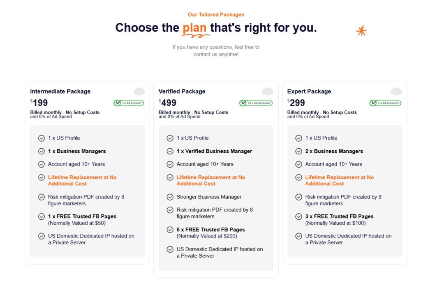Click the Intermediate Package title
Image resolution: width=421 pixels, height=283 pixels.
point(60,92)
